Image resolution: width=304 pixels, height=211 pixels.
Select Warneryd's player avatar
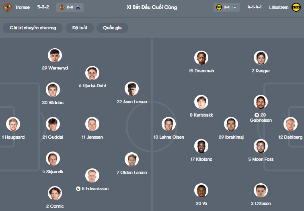pos(55,55)
